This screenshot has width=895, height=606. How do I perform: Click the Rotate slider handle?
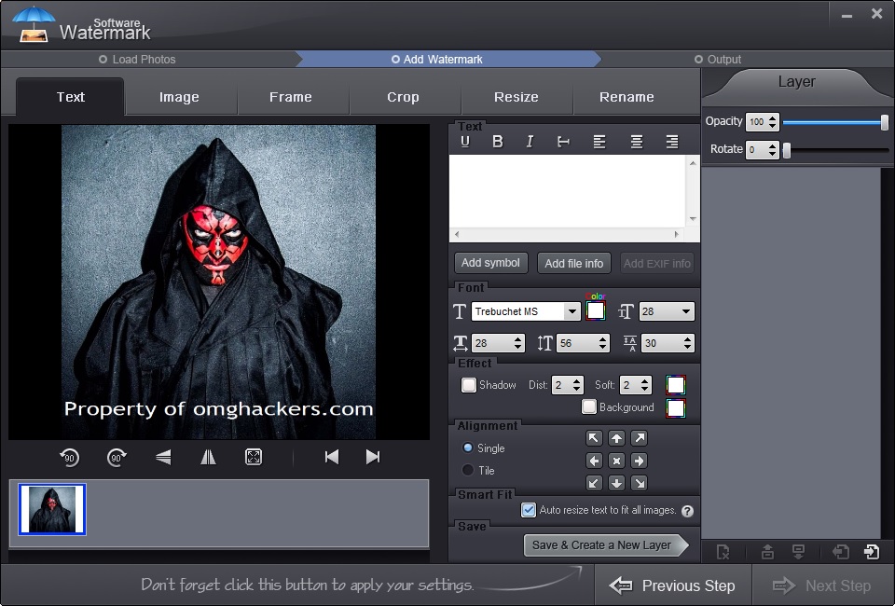click(x=787, y=150)
